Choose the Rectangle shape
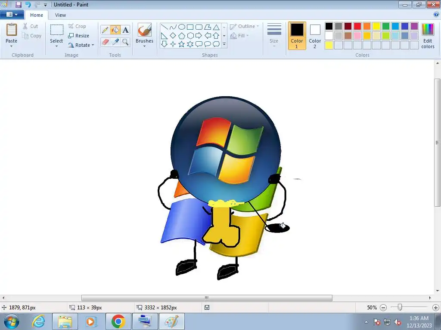Viewport: 441px width, 330px height. coord(190,27)
